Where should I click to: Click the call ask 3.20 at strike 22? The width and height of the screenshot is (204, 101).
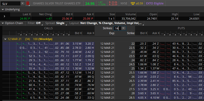88,44
